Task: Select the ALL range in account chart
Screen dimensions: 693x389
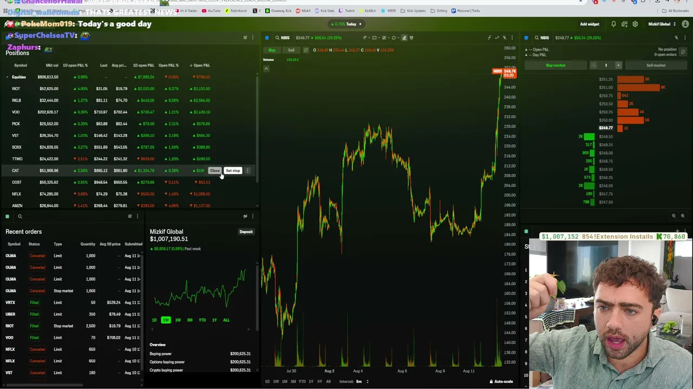Action: tap(226, 320)
